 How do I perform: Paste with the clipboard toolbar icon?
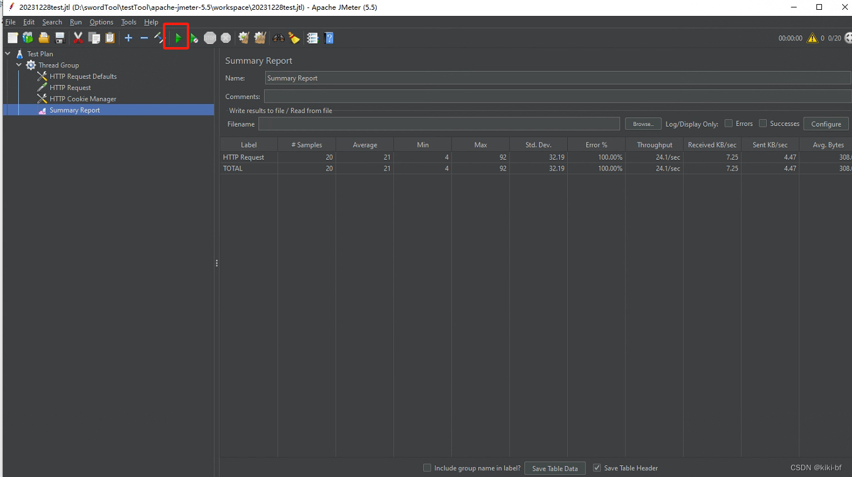[110, 38]
